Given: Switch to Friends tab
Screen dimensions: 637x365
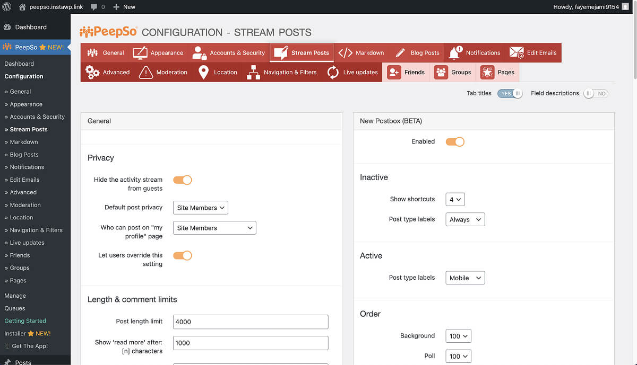Looking at the screenshot, I should pos(406,72).
